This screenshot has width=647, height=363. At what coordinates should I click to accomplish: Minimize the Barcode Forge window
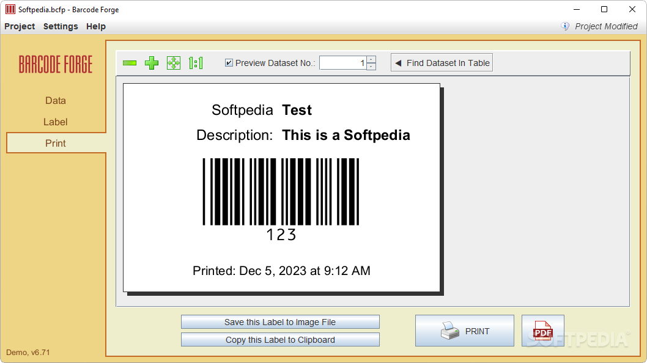click(577, 9)
